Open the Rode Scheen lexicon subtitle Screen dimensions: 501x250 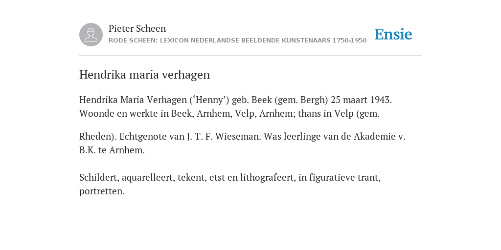(237, 41)
